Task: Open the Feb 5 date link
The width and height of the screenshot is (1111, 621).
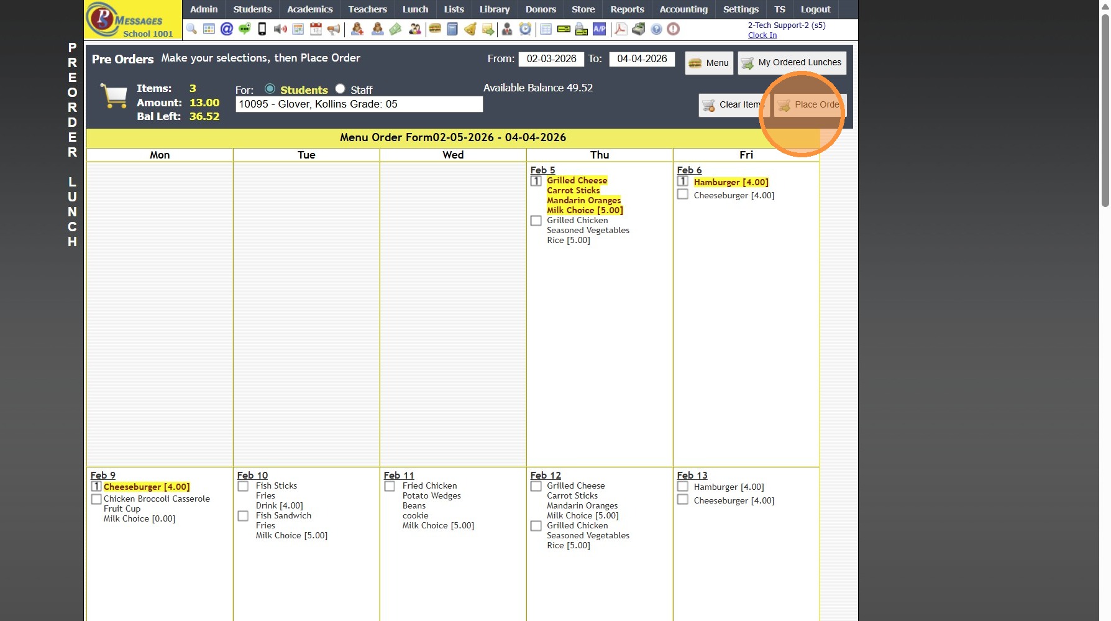Action: click(x=542, y=170)
